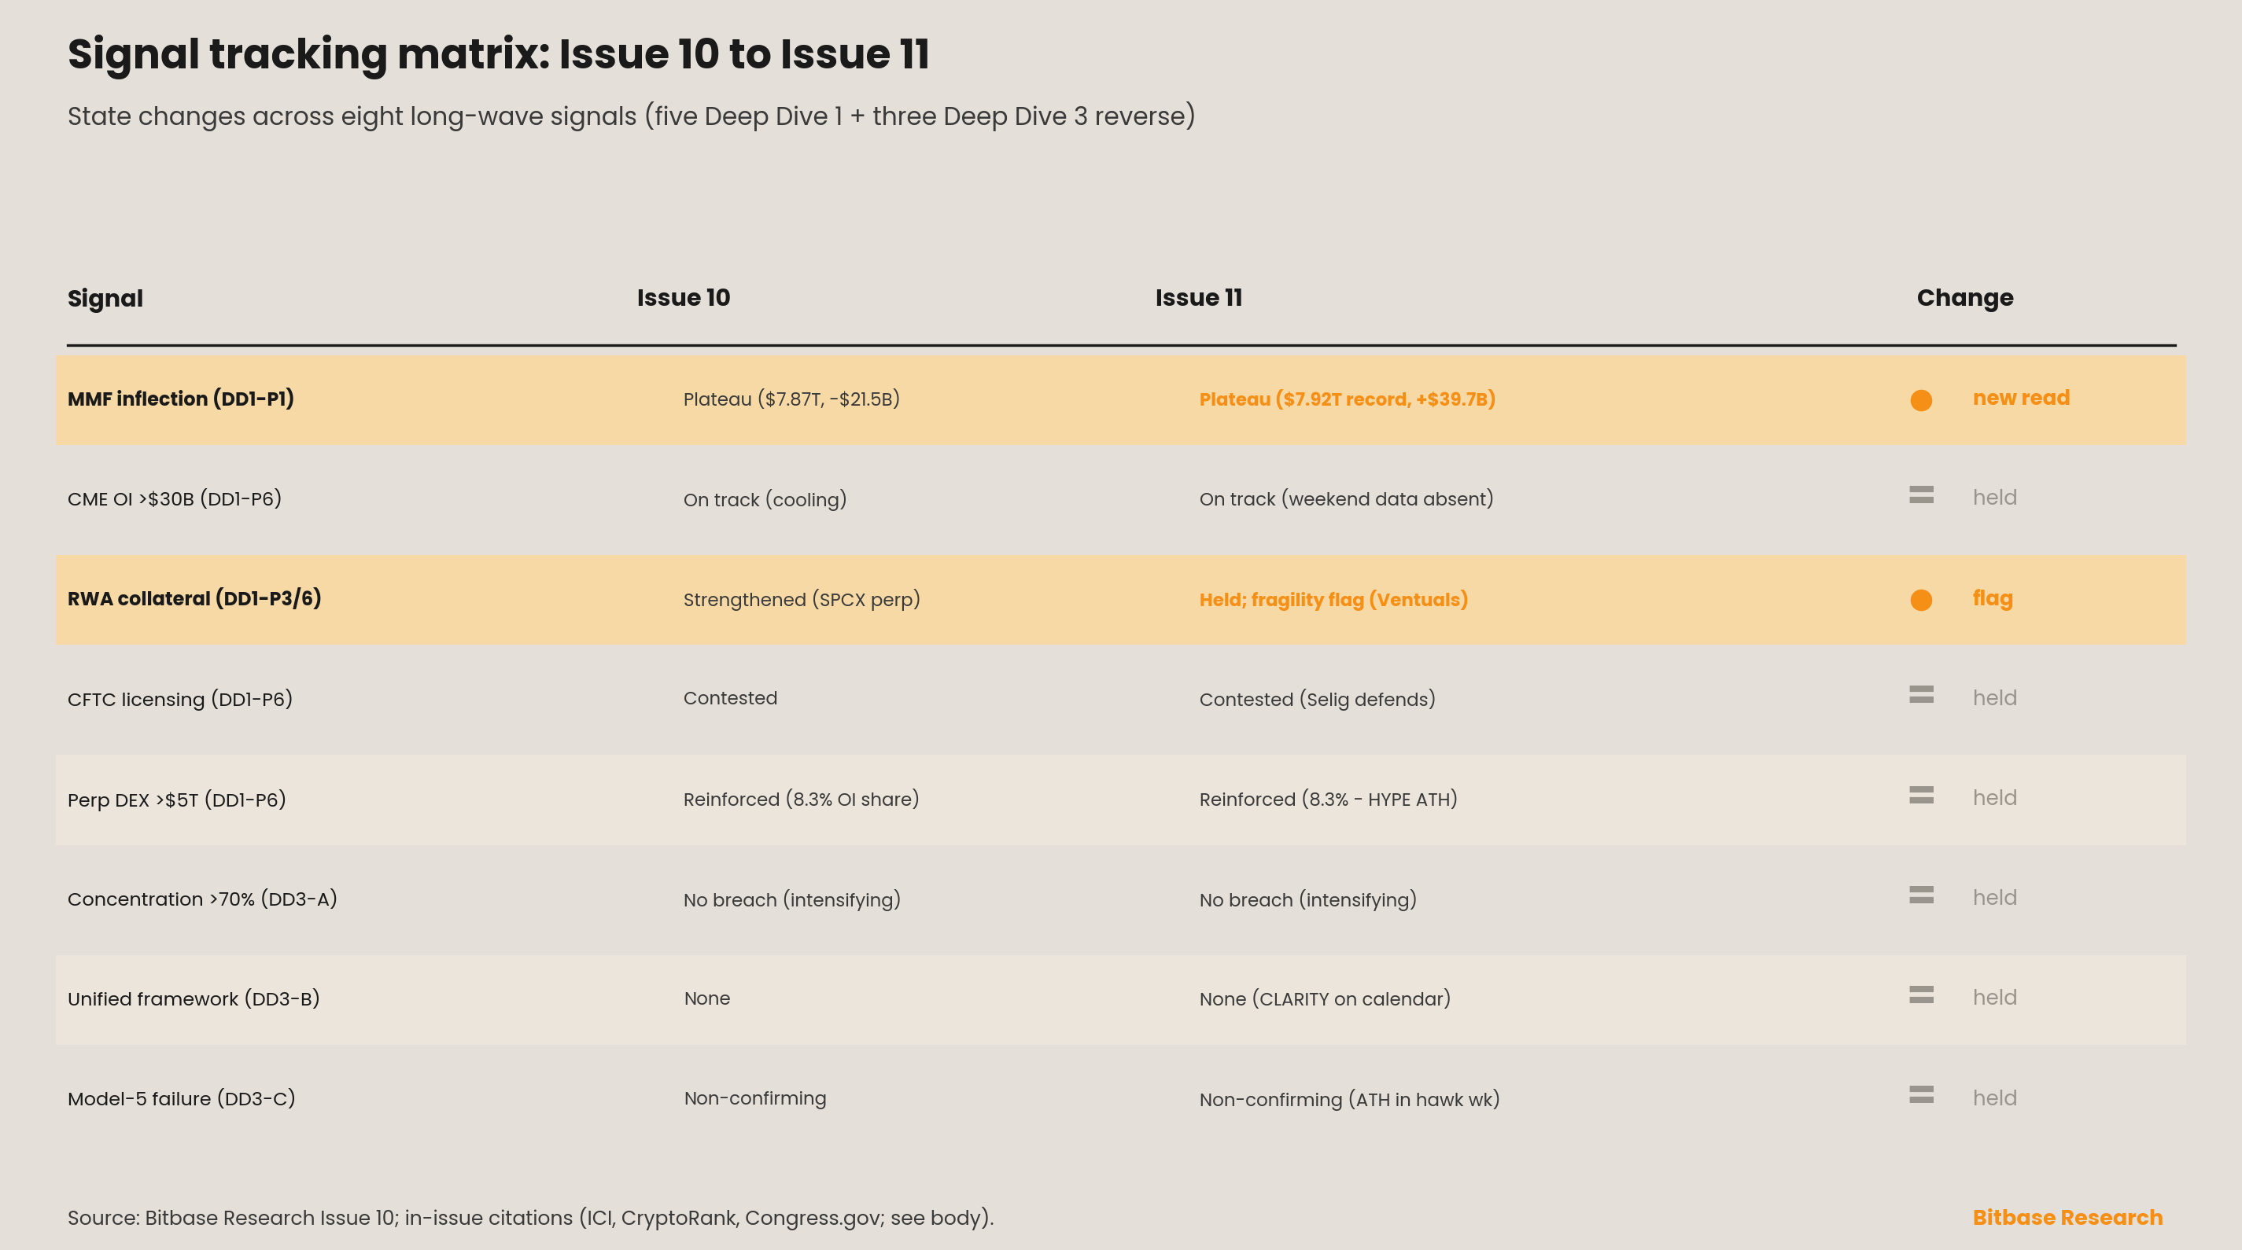
Task: Click the orange dot in MMF inflection row
Action: pyautogui.click(x=1921, y=400)
